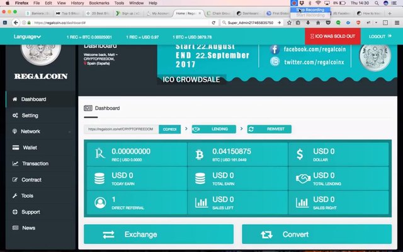
Task: Select Stop Recording menu entry
Action: point(310,10)
